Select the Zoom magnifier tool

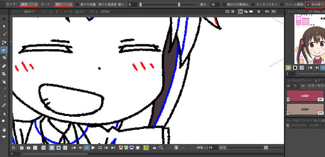(4, 122)
